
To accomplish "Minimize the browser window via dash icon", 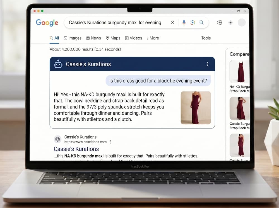I will [232, 11].
